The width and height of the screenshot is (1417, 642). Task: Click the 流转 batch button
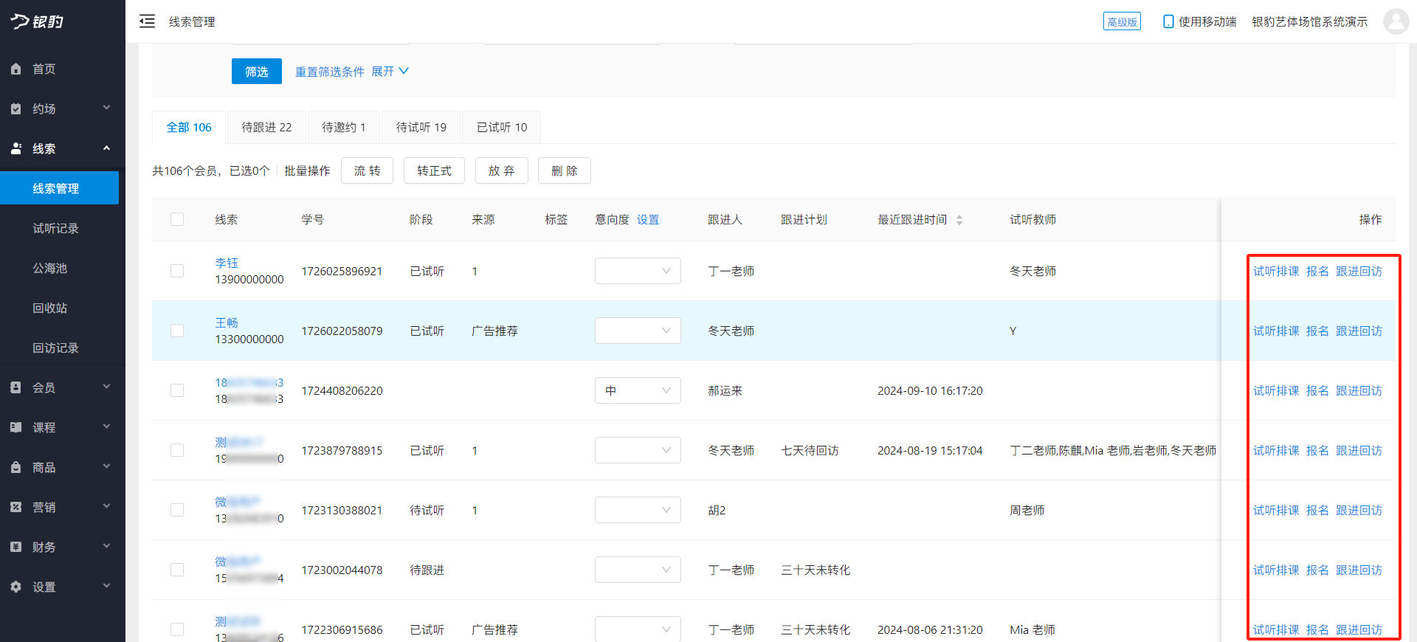pos(368,170)
